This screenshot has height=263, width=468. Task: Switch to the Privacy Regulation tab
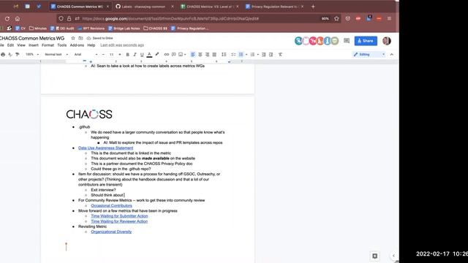[x=274, y=7]
